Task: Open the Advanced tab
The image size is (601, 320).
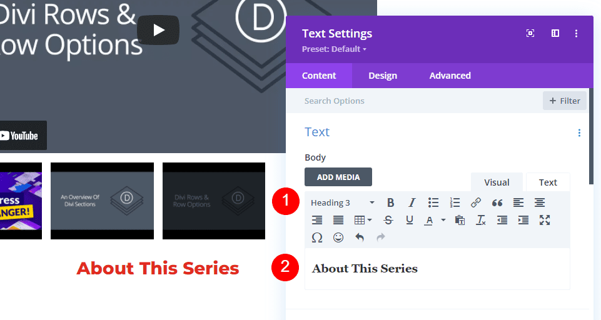Action: click(x=450, y=76)
